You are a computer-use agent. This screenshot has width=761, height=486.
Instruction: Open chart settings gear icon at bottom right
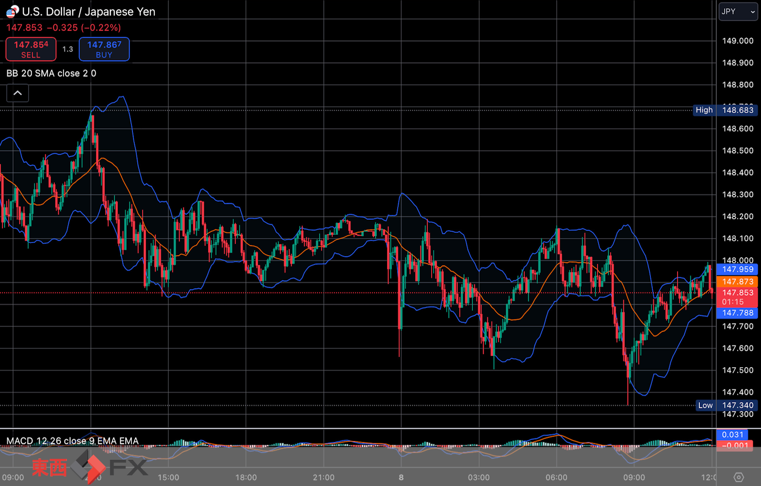(x=739, y=477)
